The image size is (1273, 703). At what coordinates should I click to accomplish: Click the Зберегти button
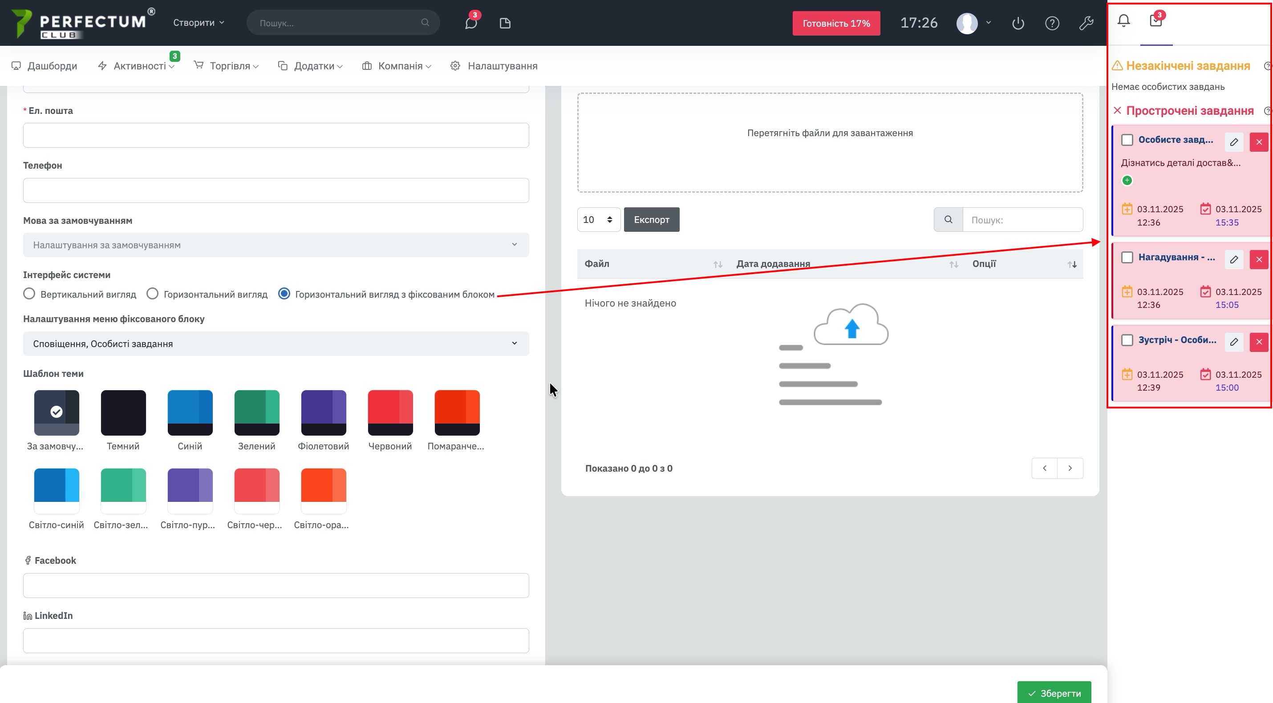coord(1054,693)
